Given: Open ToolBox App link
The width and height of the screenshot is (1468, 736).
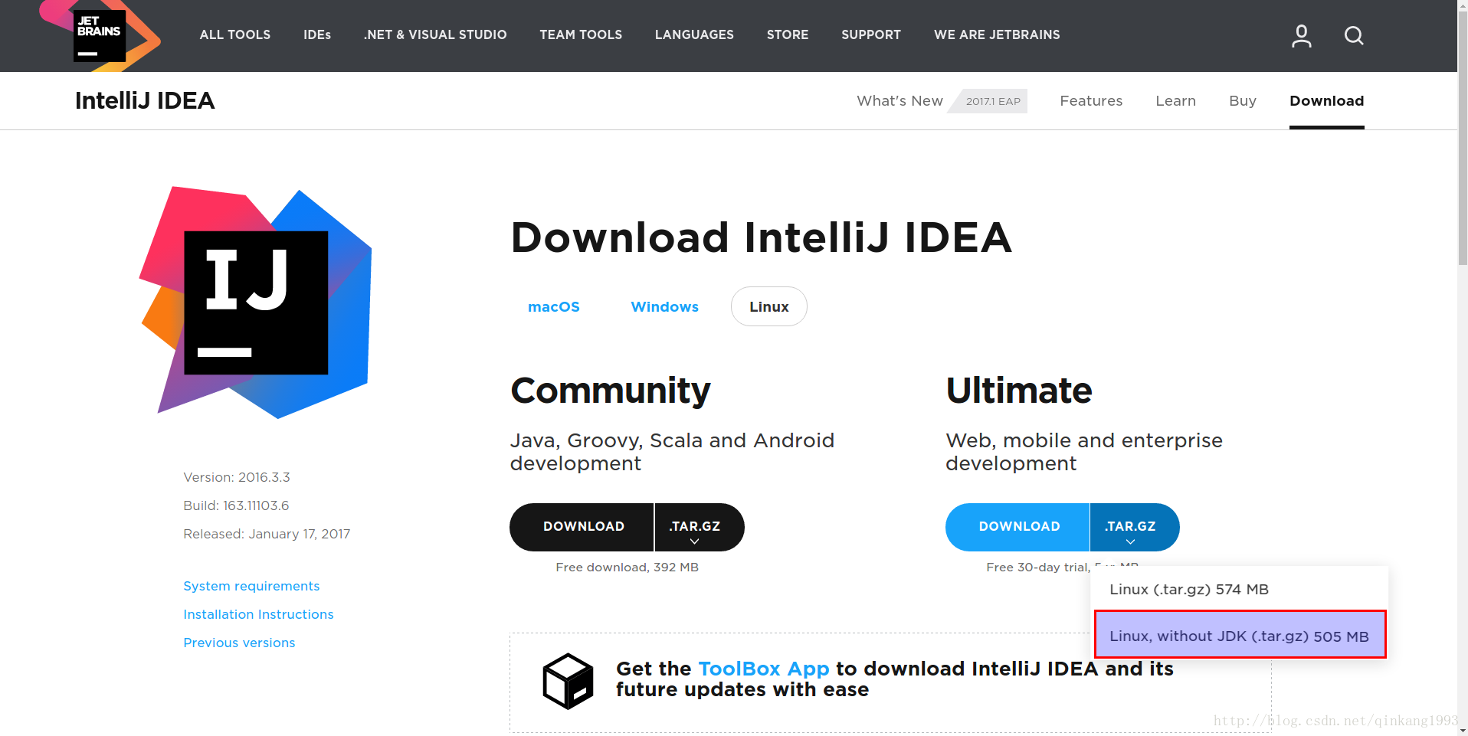Looking at the screenshot, I should (764, 669).
